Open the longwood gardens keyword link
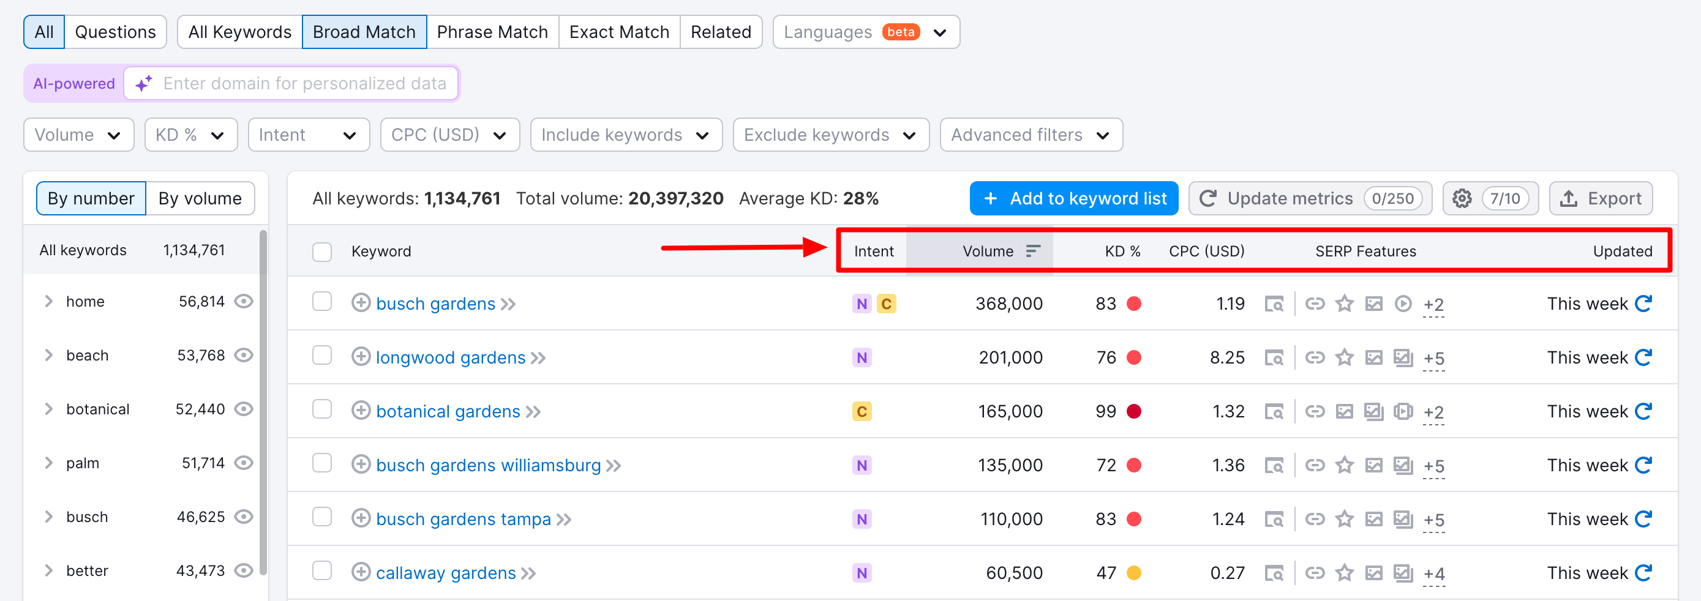This screenshot has height=601, width=1701. 450,357
